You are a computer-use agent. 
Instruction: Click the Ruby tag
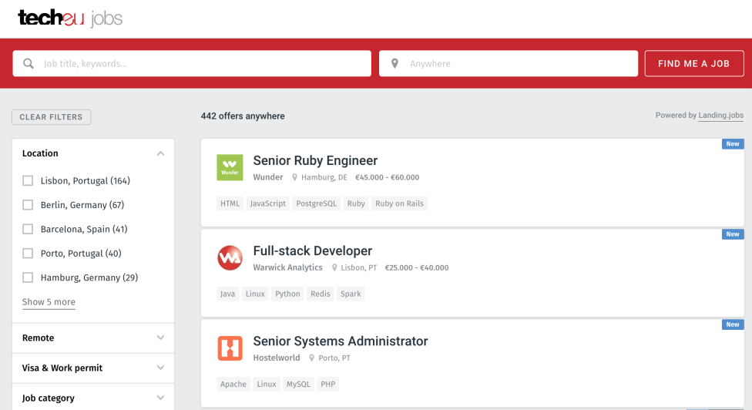(x=356, y=203)
